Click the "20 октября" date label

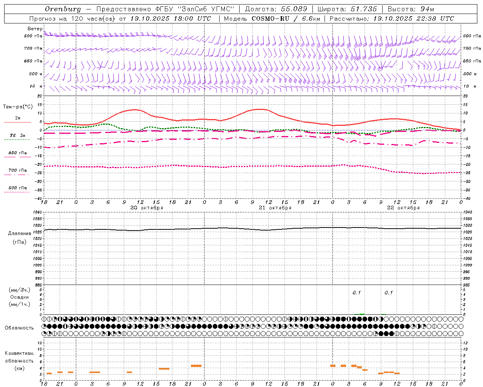[147, 208]
